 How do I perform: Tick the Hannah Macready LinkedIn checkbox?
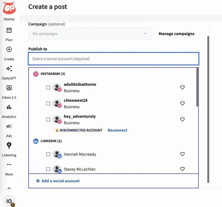(x=48, y=154)
